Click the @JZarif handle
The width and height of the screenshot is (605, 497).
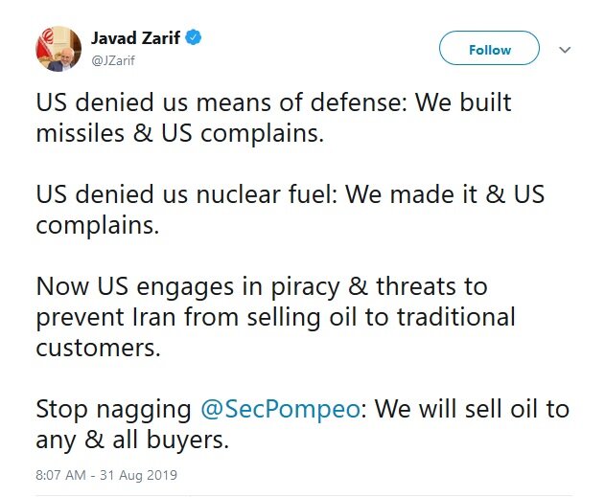click(x=113, y=59)
